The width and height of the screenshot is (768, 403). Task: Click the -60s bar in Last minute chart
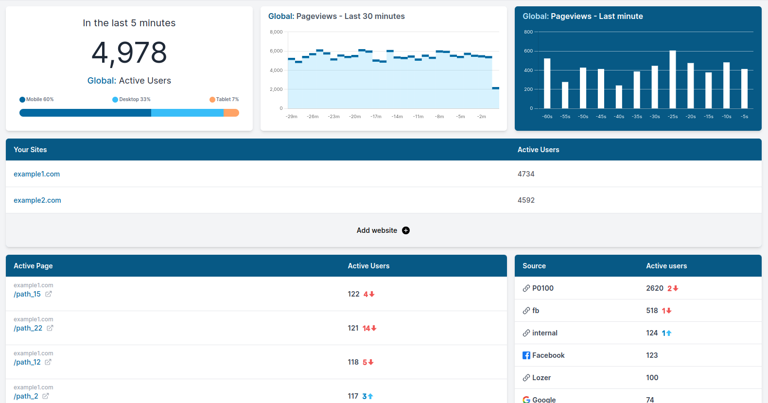point(547,83)
